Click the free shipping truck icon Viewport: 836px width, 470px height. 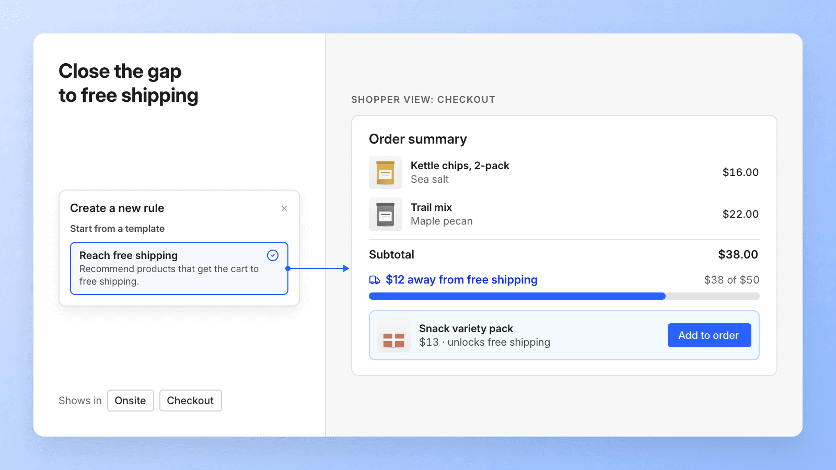coord(375,280)
